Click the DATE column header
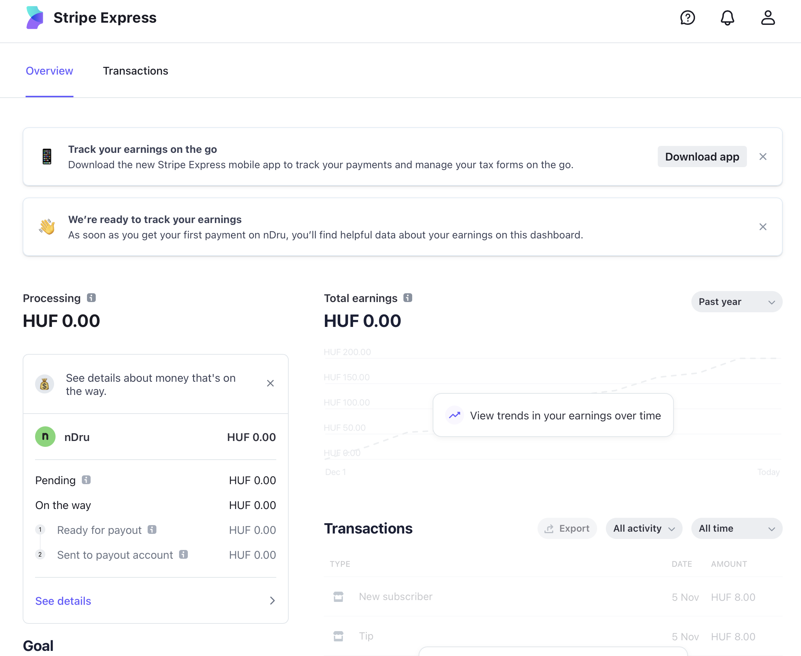The height and width of the screenshot is (656, 801). coord(682,564)
